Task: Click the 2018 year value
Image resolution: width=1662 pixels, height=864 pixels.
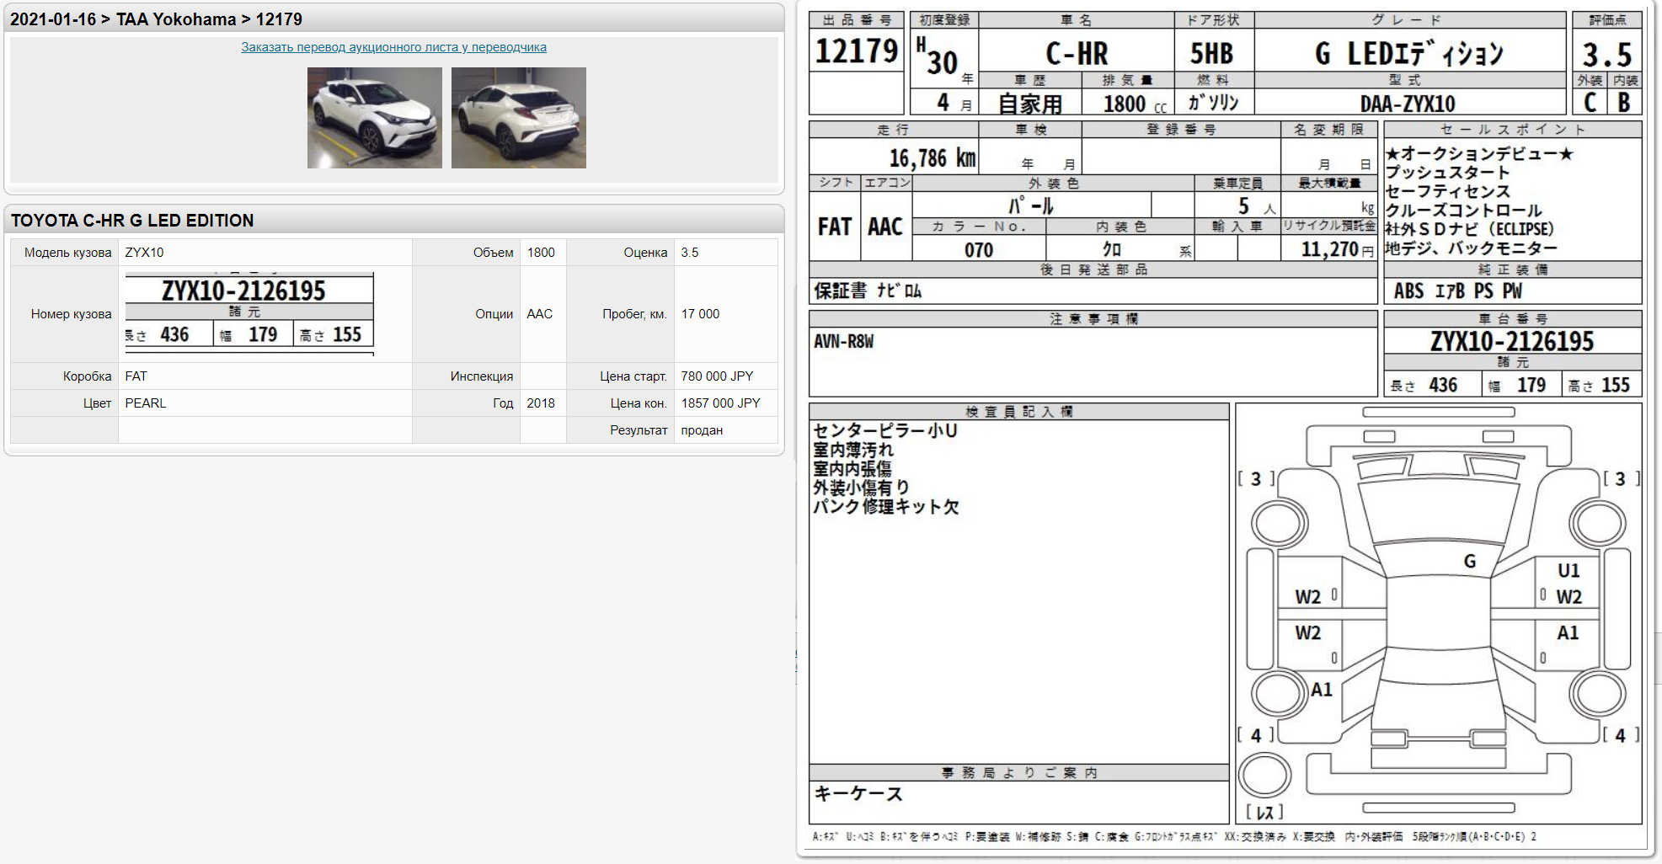Action: (x=541, y=403)
